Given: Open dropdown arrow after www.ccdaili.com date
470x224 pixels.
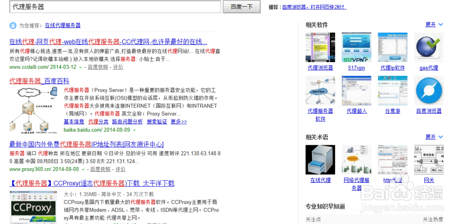Looking at the screenshot, I should 80,67.
